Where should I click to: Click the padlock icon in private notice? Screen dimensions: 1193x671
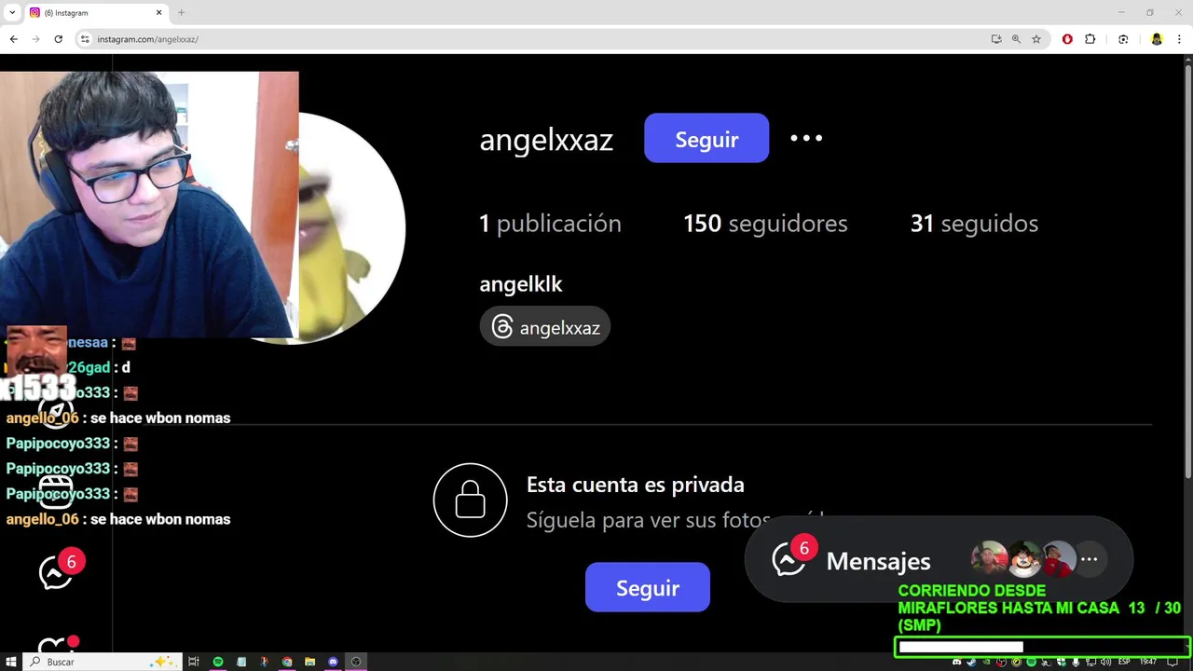pos(470,500)
